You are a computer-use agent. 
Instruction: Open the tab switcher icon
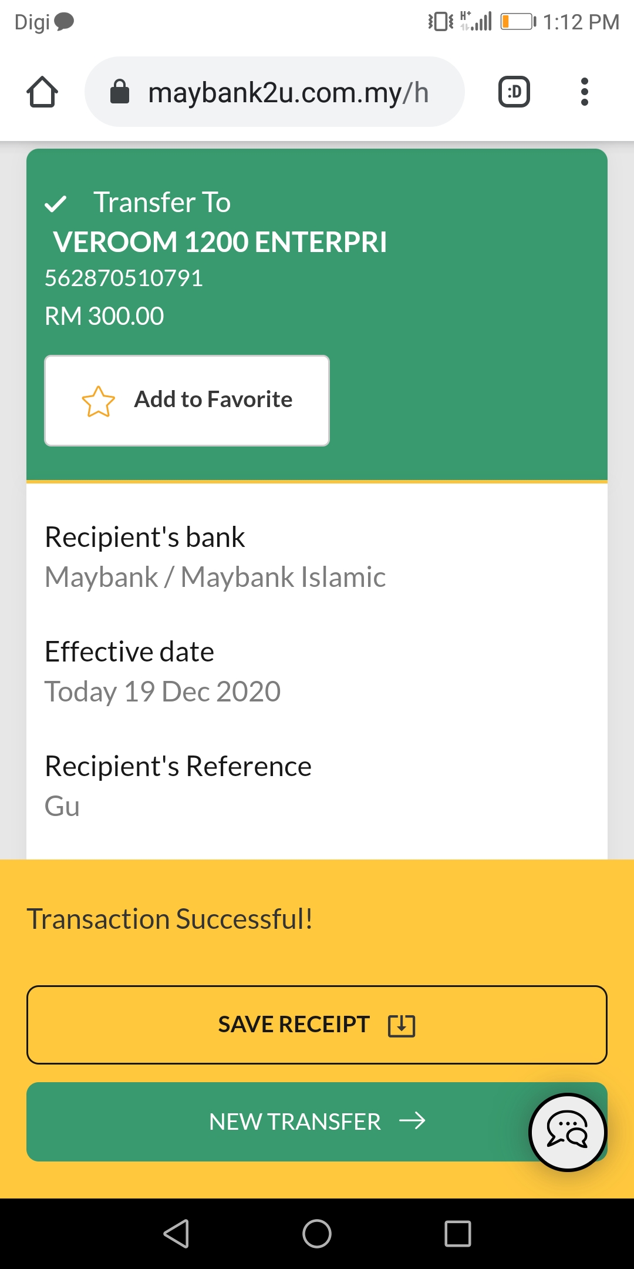(x=514, y=92)
